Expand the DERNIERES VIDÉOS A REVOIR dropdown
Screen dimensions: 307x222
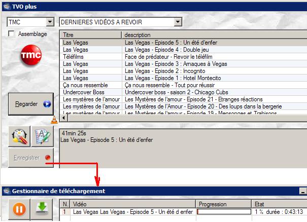[178, 22]
